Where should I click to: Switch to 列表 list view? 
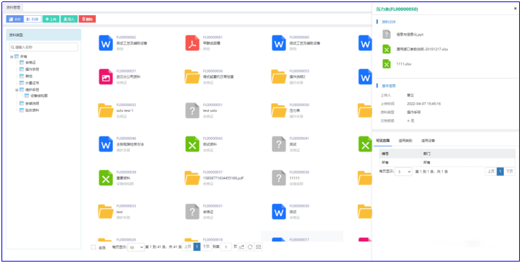coord(32,19)
